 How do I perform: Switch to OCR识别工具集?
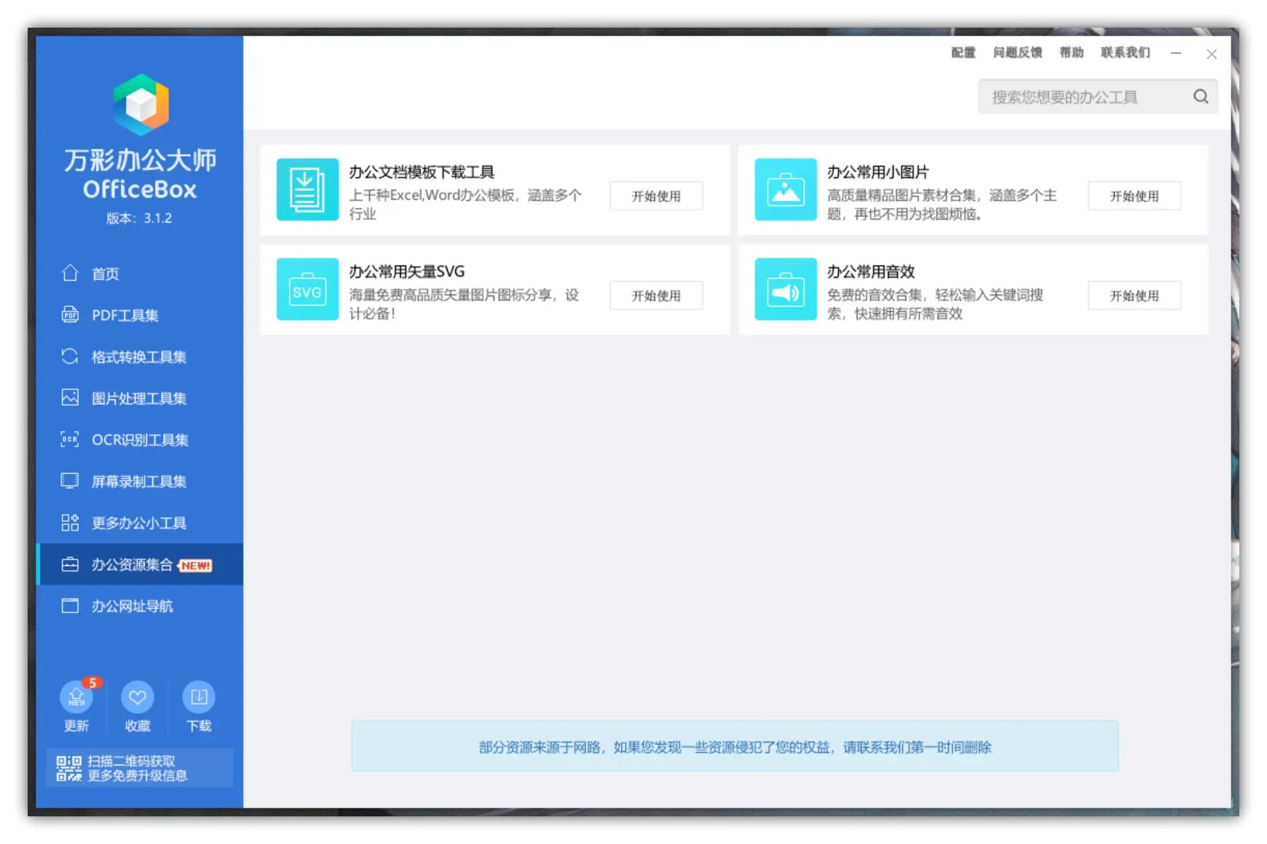(140, 439)
